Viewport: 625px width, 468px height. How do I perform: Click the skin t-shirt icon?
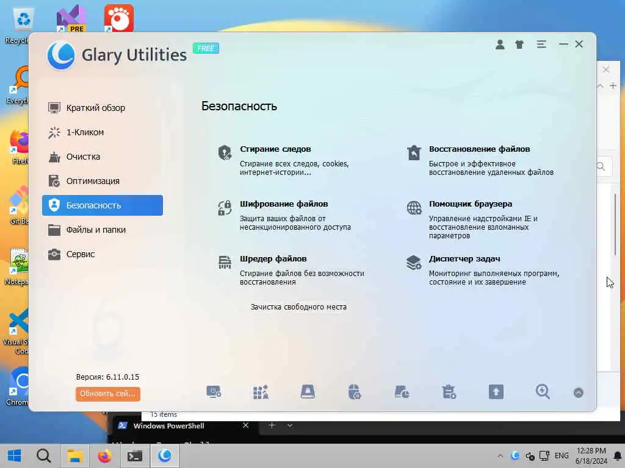pyautogui.click(x=519, y=44)
